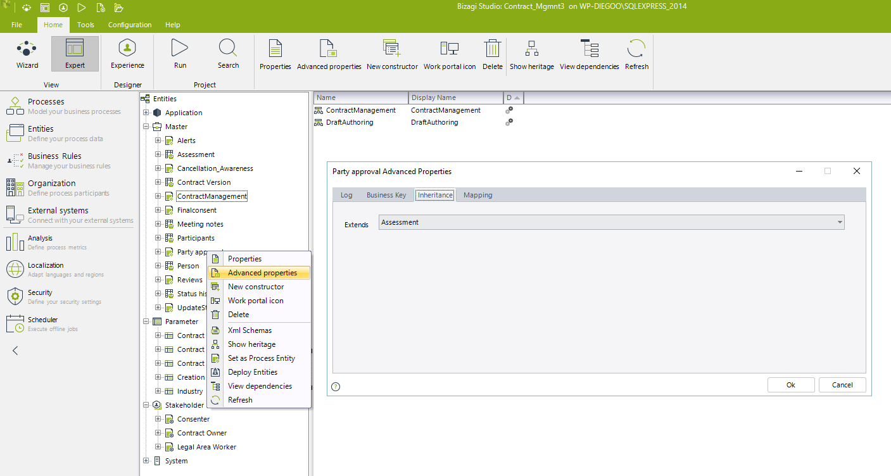Click ContractManagement row dependency icon

point(509,110)
